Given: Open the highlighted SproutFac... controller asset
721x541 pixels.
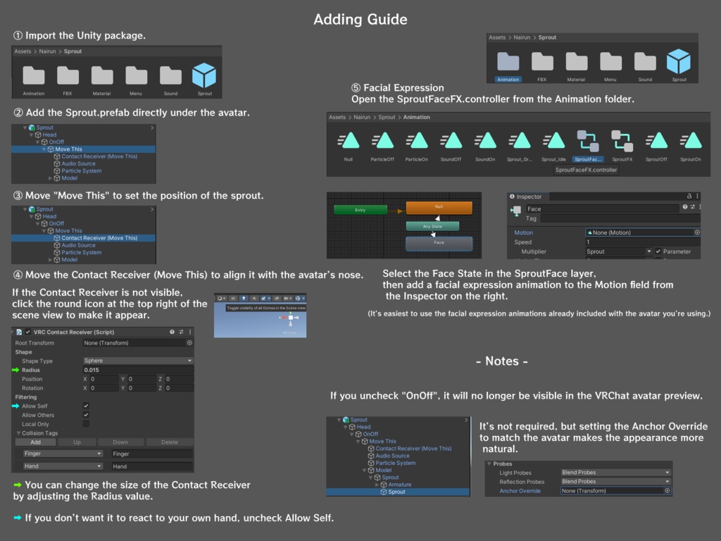Looking at the screenshot, I should point(588,145).
